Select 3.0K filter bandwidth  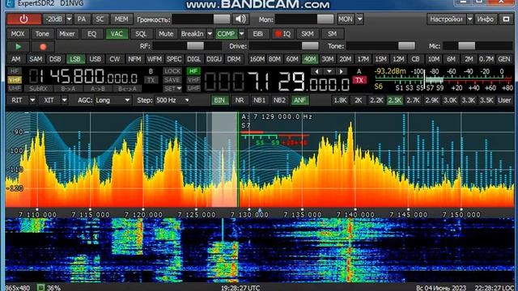450,100
